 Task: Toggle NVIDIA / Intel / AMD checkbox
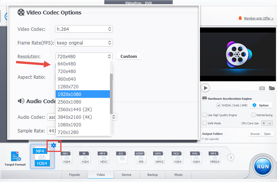tap(219, 105)
